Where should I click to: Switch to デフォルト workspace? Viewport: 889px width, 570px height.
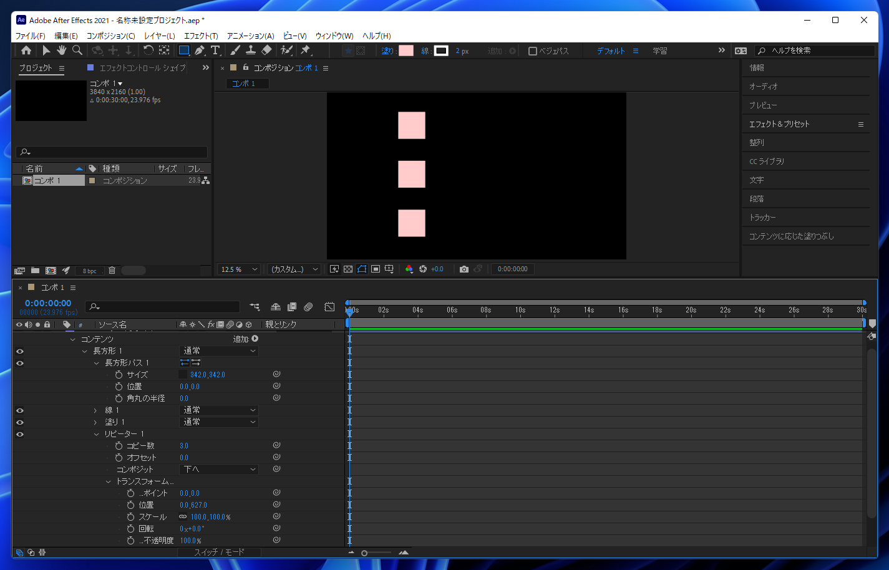click(x=611, y=51)
